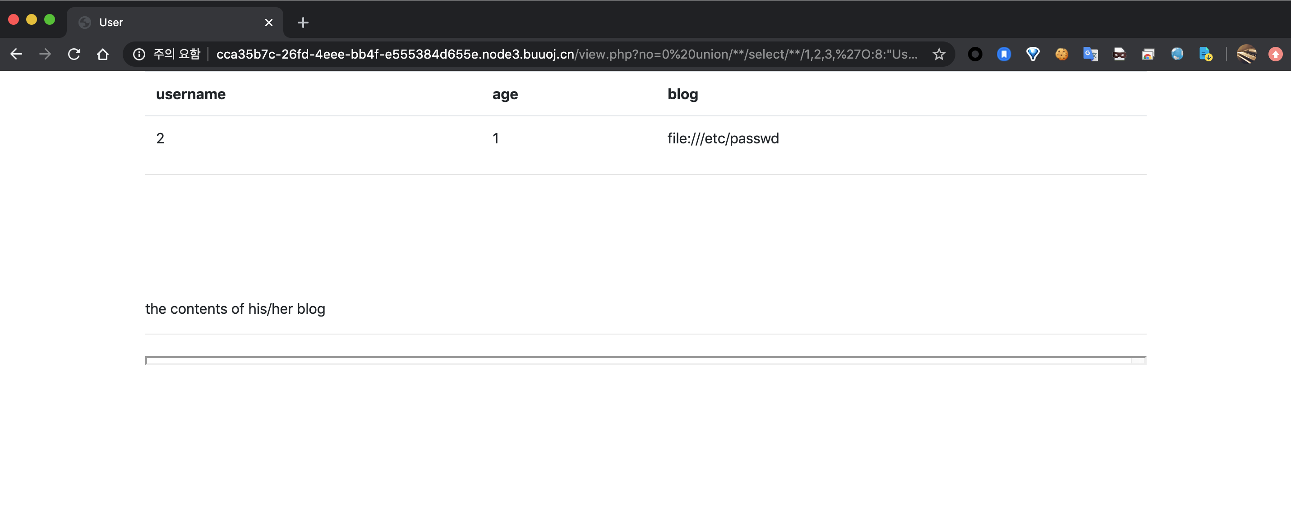View site security info icon
This screenshot has height=532, width=1291.
pos(139,54)
